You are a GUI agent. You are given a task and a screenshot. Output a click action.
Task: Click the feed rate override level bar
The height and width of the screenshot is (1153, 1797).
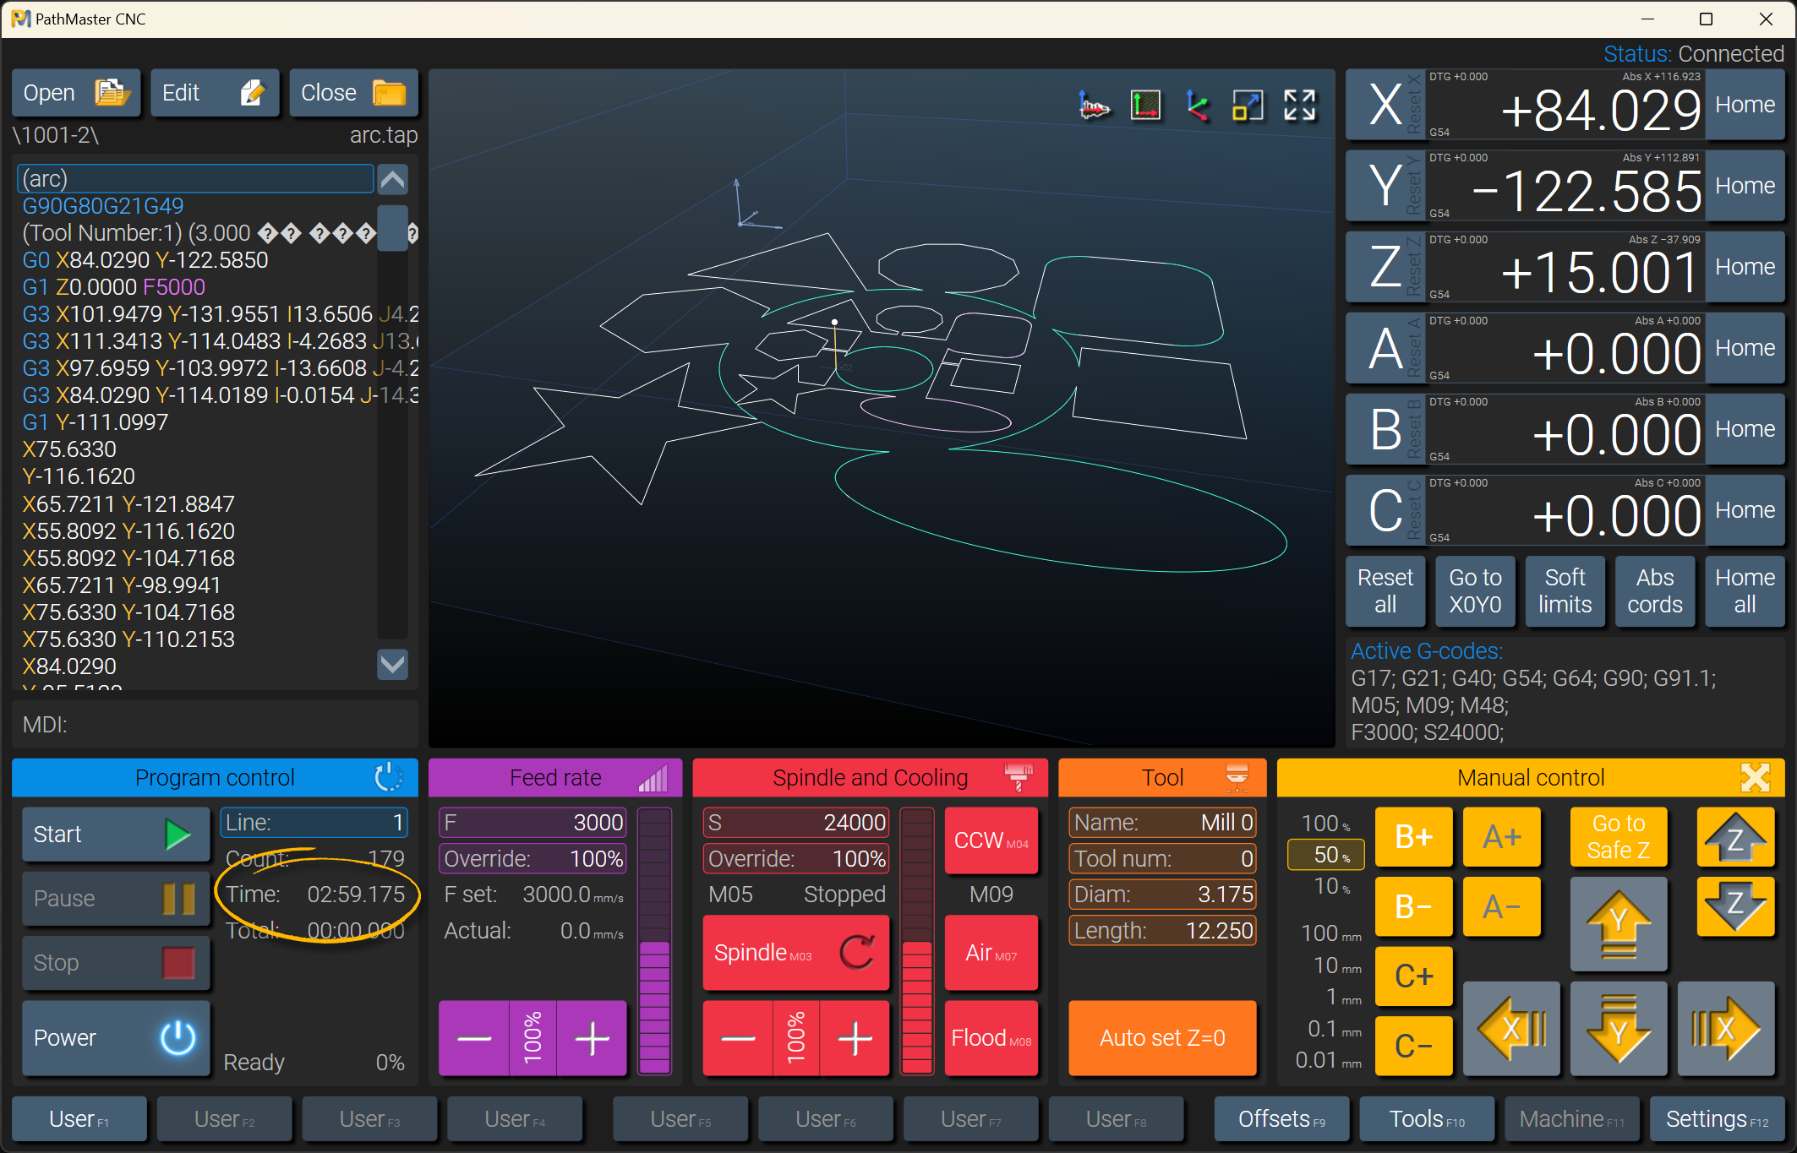coord(654,941)
